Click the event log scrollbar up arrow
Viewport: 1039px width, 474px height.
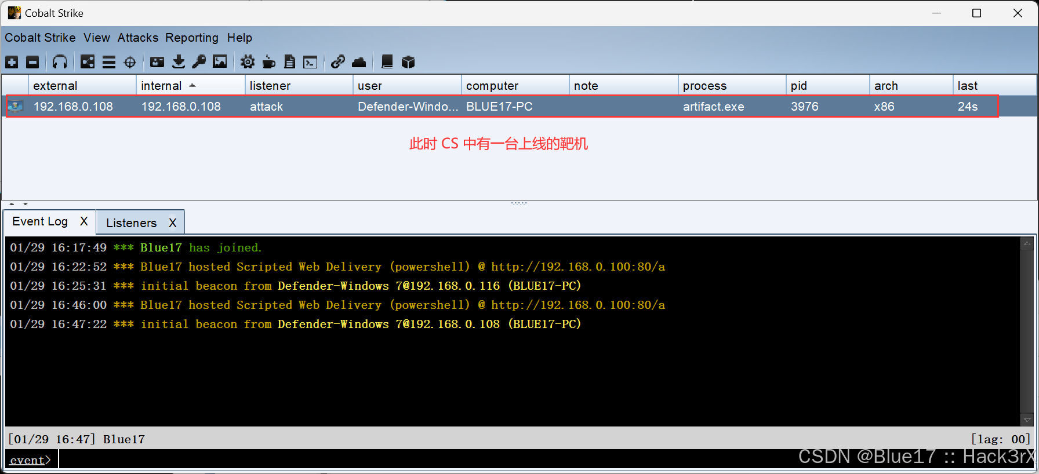pos(1027,243)
